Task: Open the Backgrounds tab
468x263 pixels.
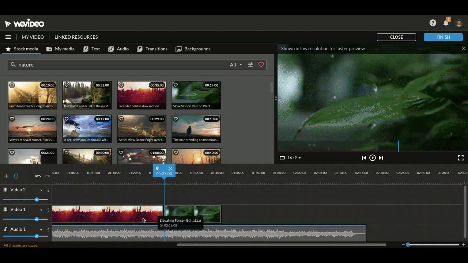Action: coord(193,49)
